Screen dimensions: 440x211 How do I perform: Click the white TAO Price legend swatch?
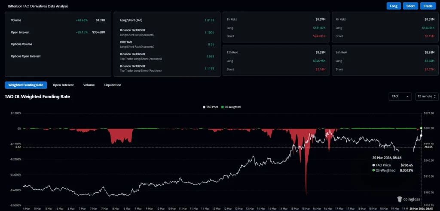click(204, 107)
